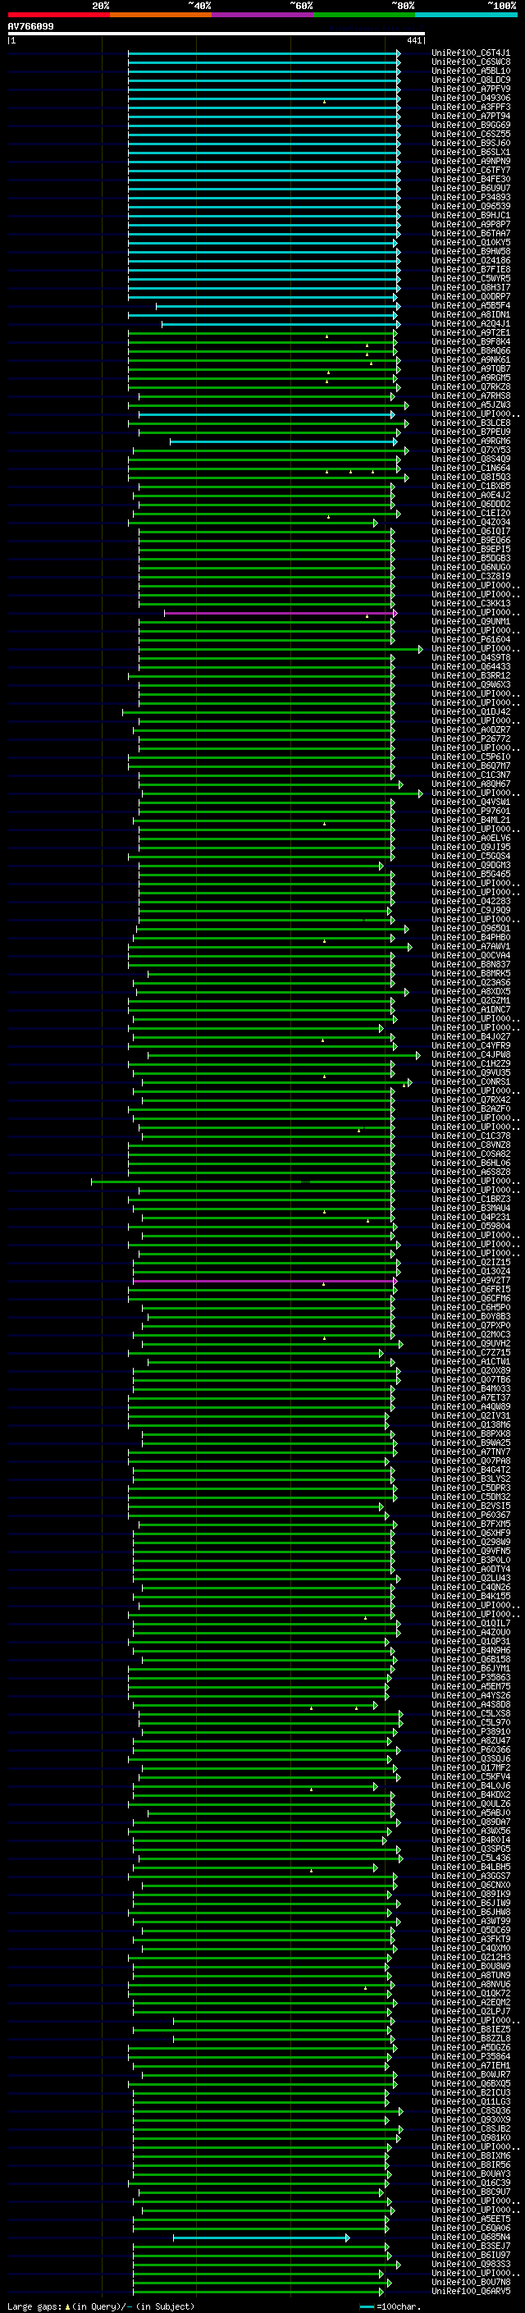Viewport: 525px width, 2313px height.
Task: Select the UniRef100_O42283 label
Action: [x=471, y=902]
